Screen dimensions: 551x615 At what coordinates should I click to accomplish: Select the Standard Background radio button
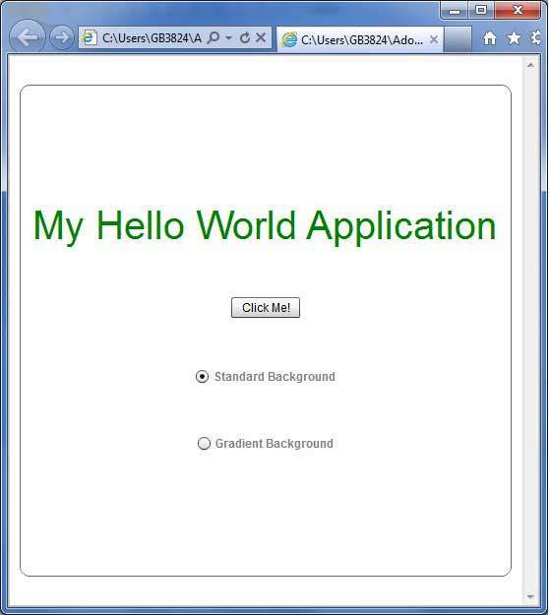[202, 377]
